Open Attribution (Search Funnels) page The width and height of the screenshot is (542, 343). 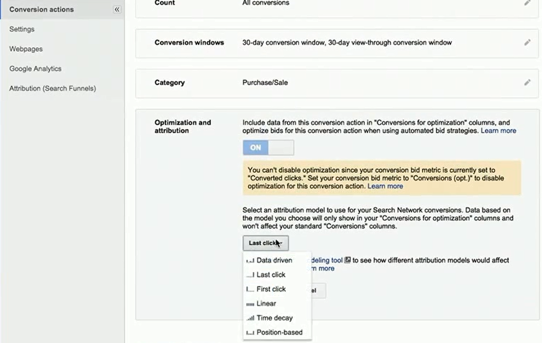coord(52,88)
